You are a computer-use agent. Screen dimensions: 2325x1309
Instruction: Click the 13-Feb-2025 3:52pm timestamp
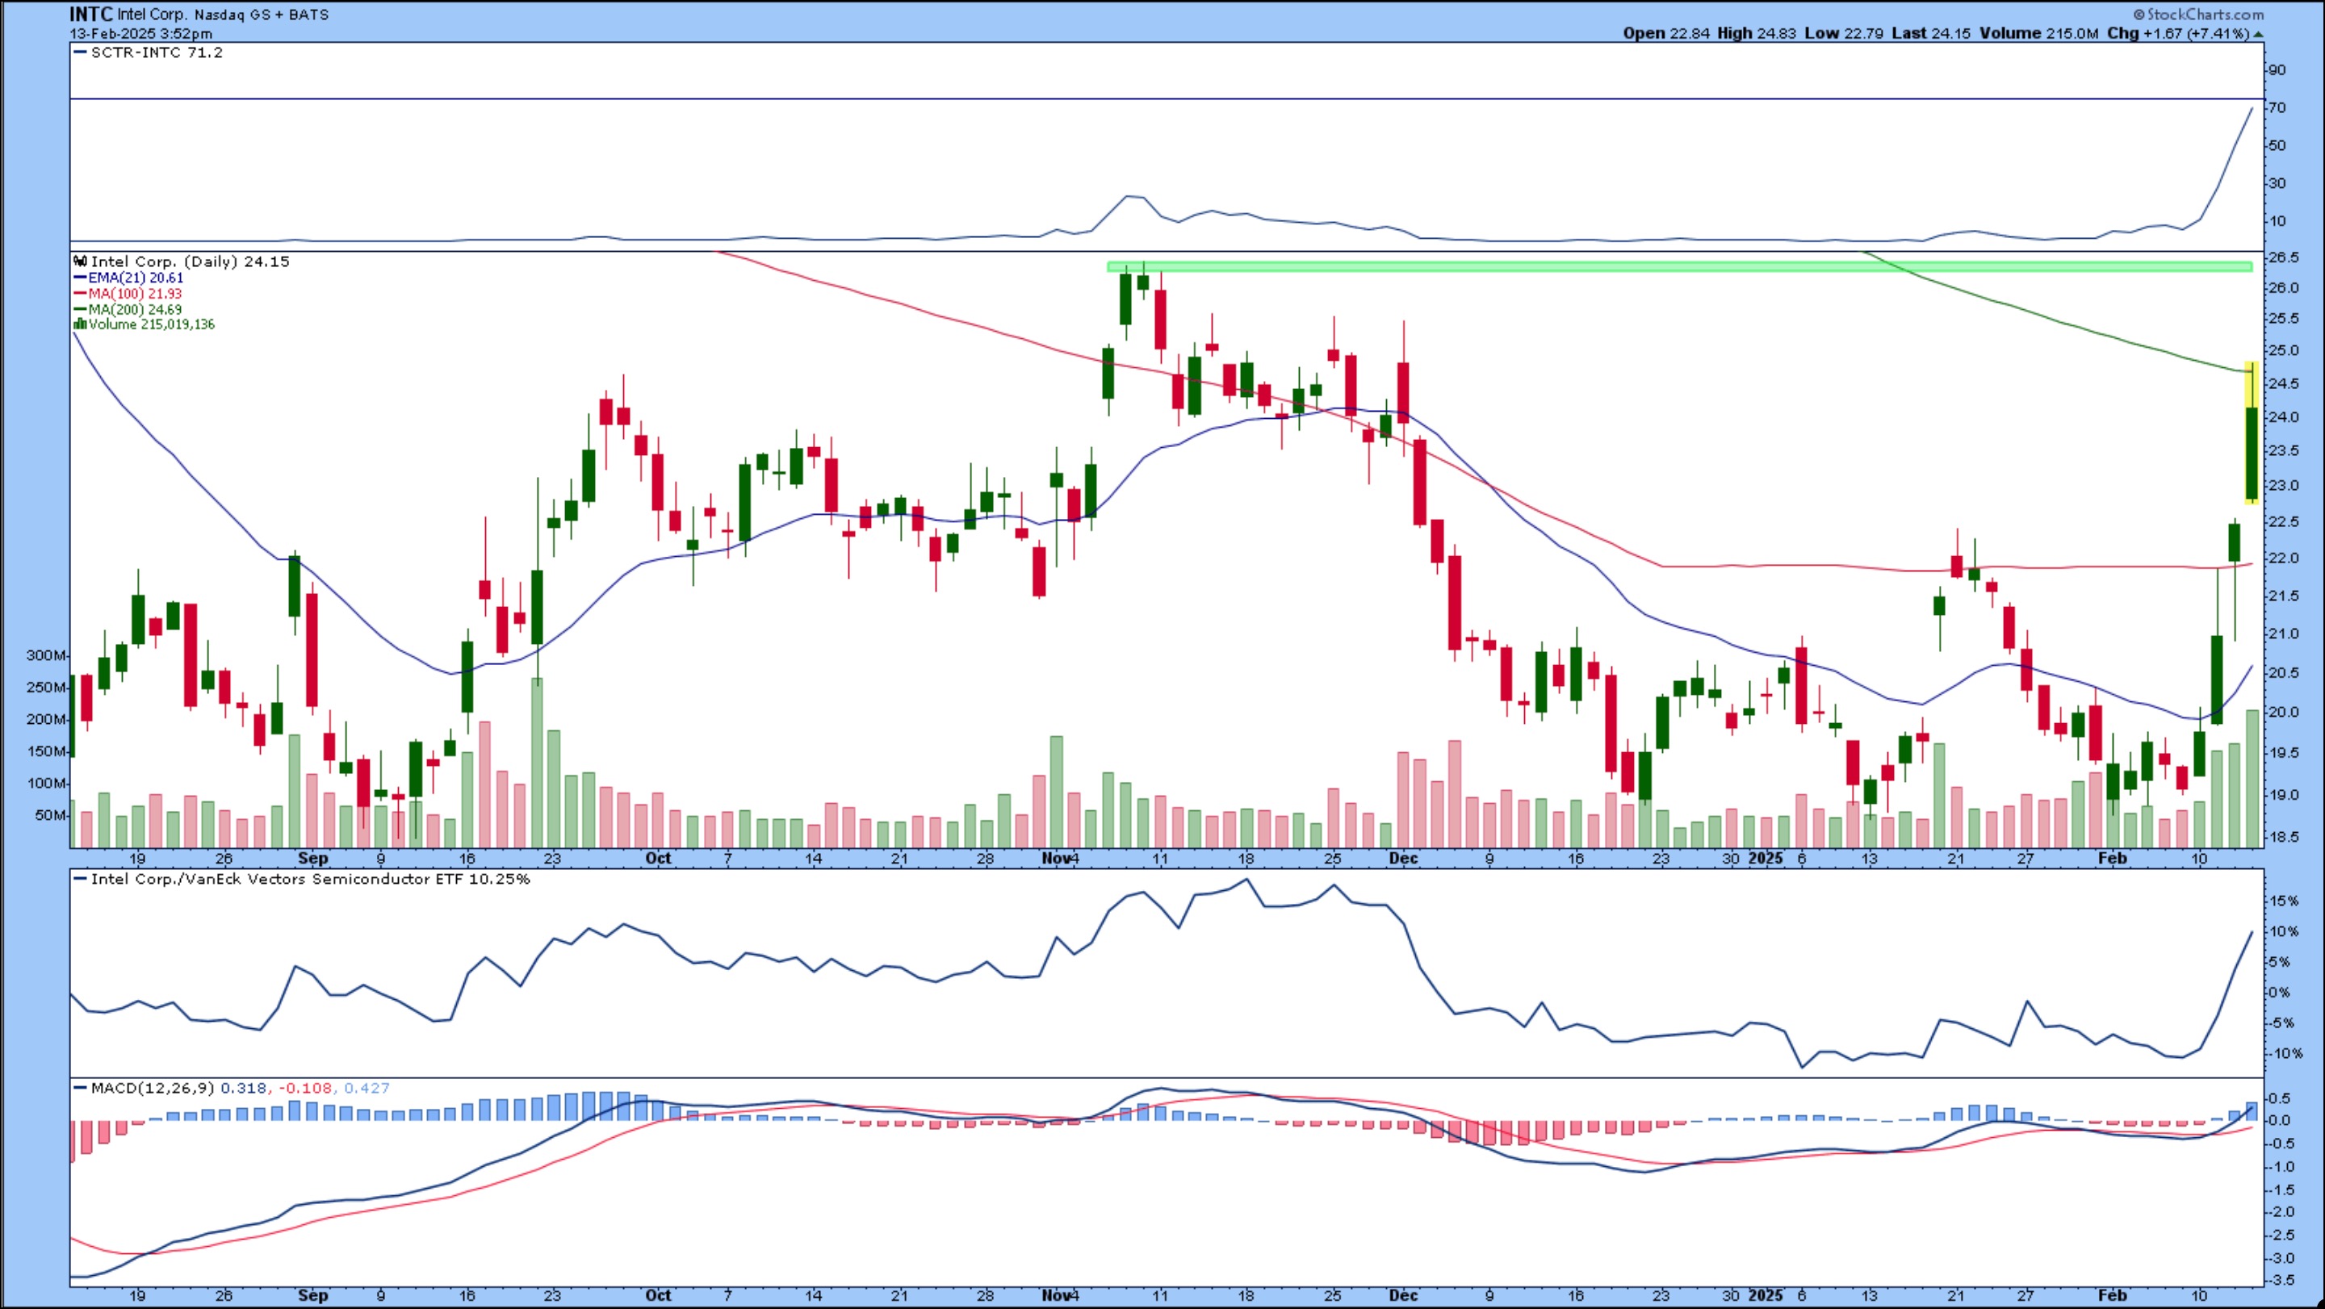click(140, 33)
